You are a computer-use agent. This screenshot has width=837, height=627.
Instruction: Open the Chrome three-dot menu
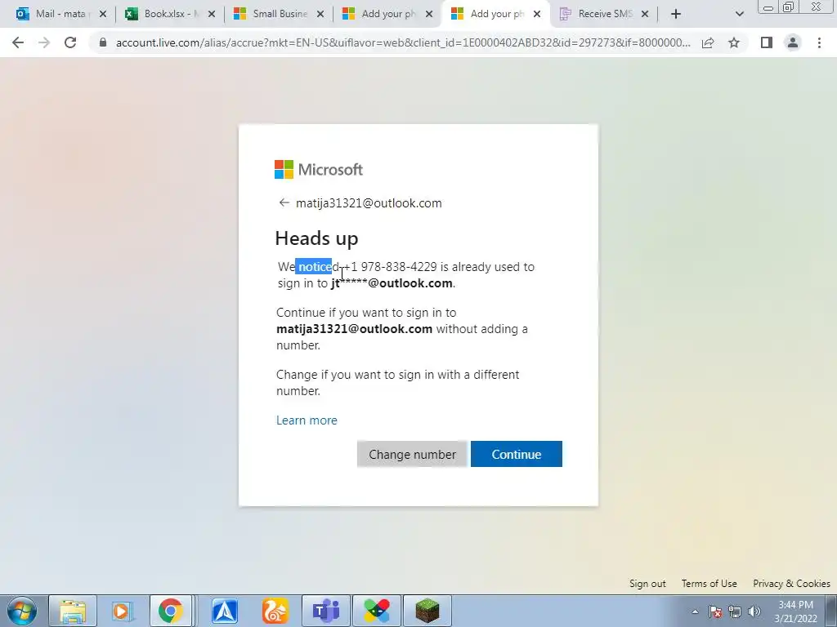[x=819, y=42]
